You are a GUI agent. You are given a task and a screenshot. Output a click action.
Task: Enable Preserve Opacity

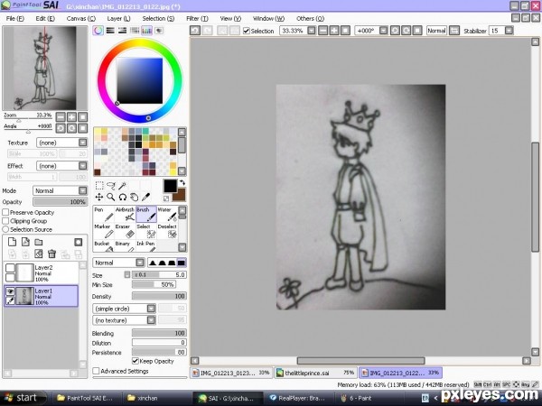[x=5, y=212]
